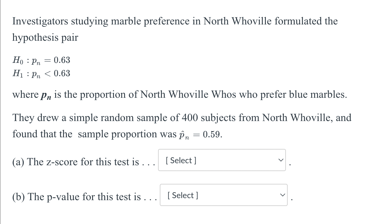Select the [ Select ] placeholder for part (a)
This screenshot has width=369, height=224.
(181, 160)
